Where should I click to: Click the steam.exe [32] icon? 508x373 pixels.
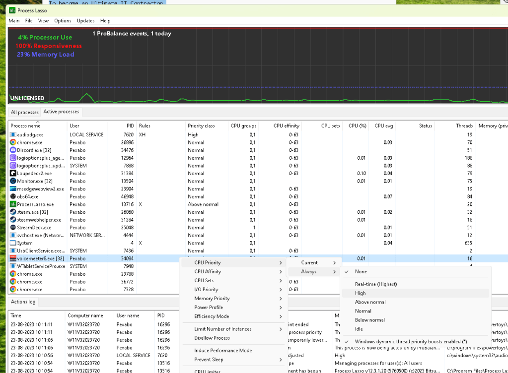tap(13, 212)
